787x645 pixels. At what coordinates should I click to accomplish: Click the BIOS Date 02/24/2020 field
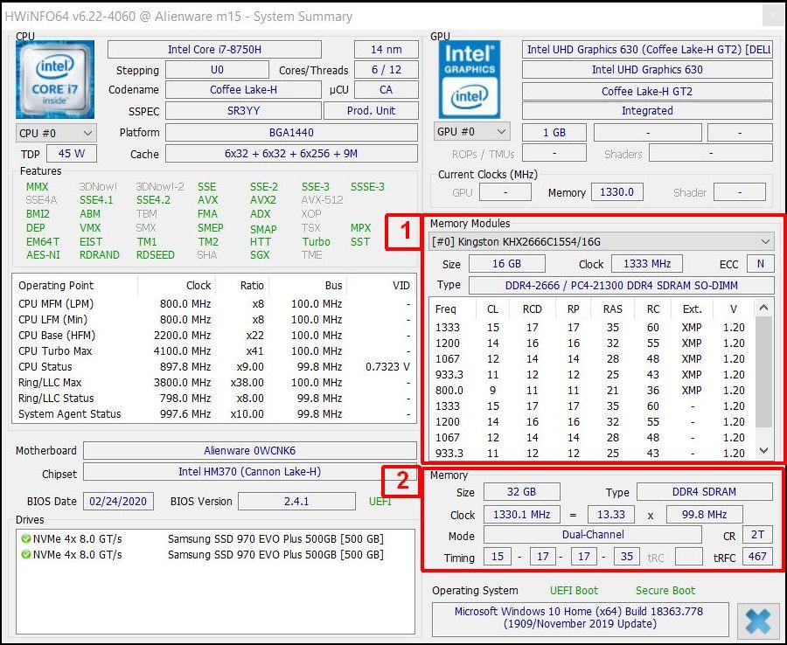118,501
